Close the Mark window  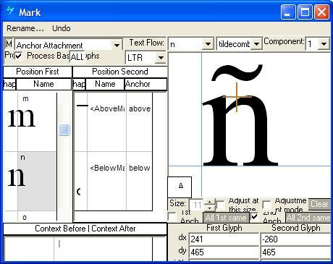click(x=321, y=12)
